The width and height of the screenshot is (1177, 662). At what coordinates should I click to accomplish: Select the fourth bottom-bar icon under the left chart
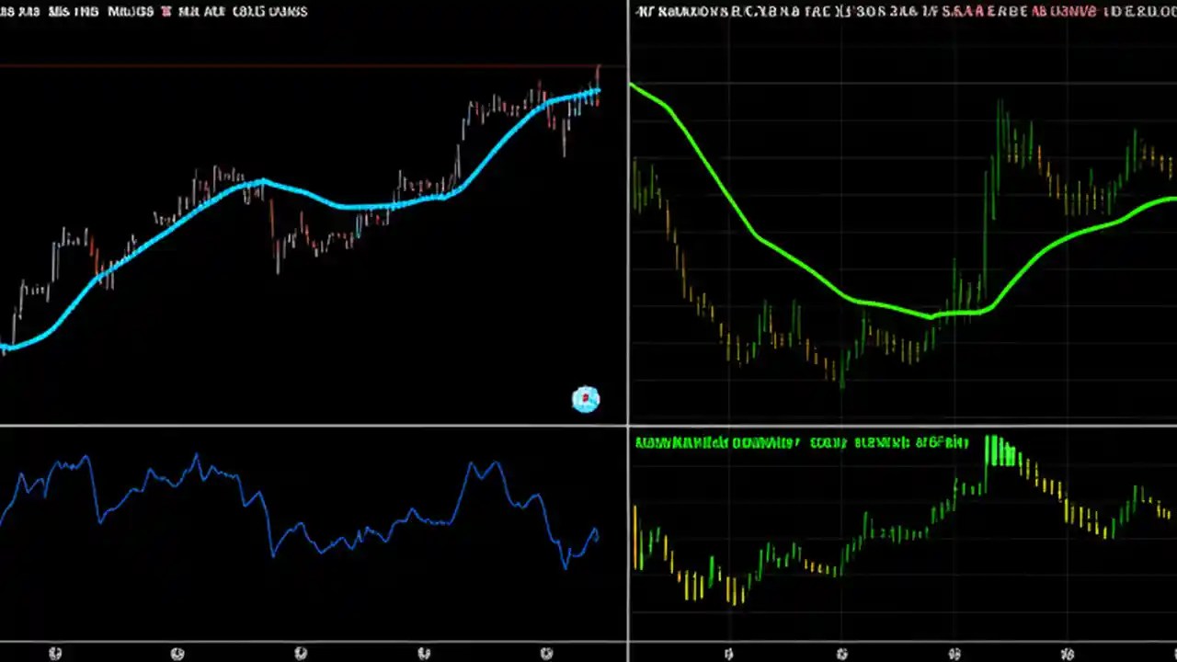(x=424, y=653)
